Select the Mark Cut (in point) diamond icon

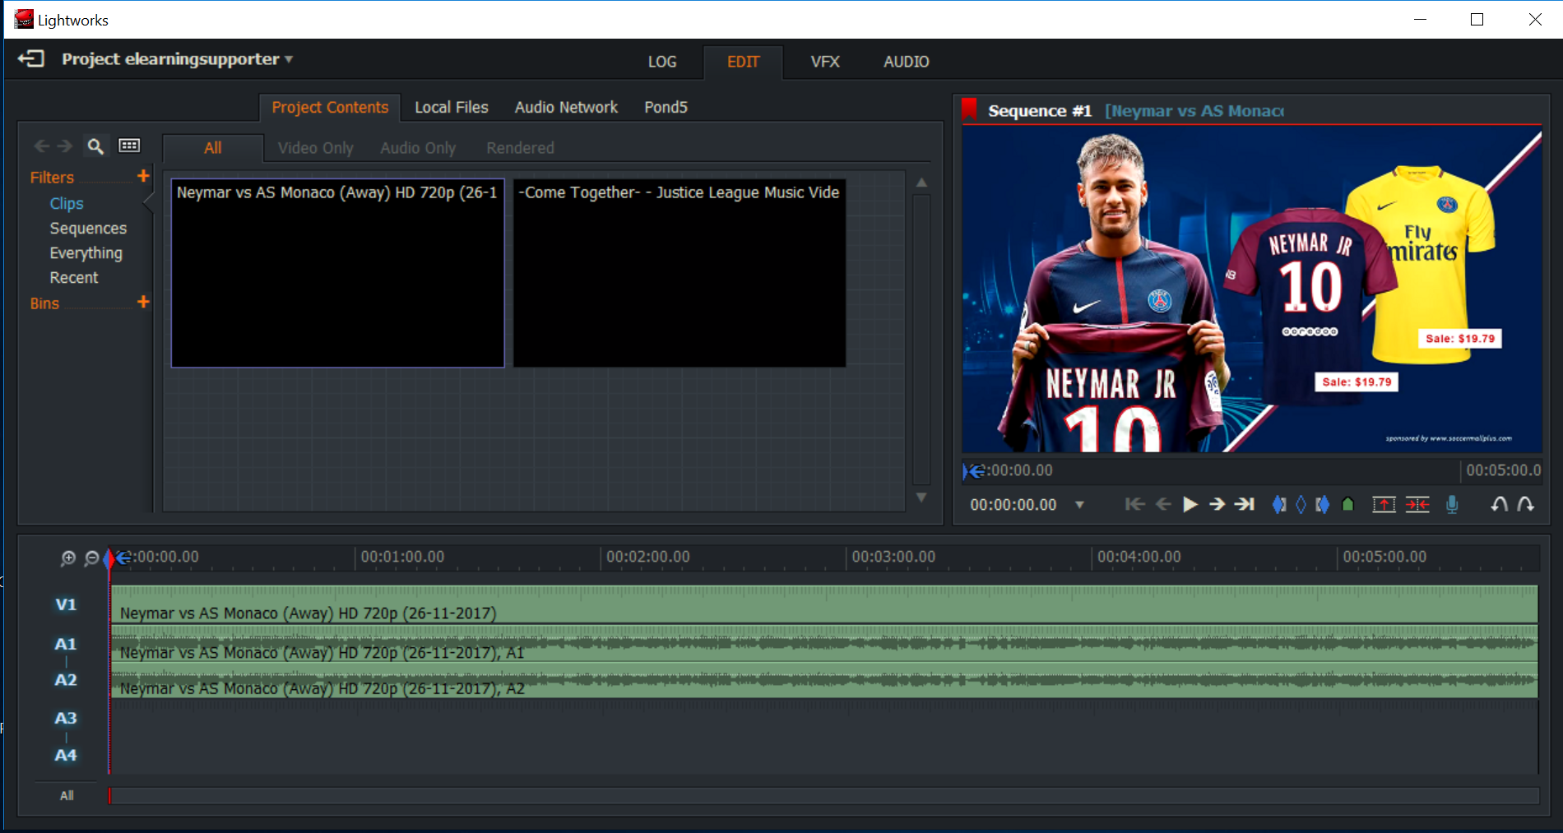pos(1279,504)
